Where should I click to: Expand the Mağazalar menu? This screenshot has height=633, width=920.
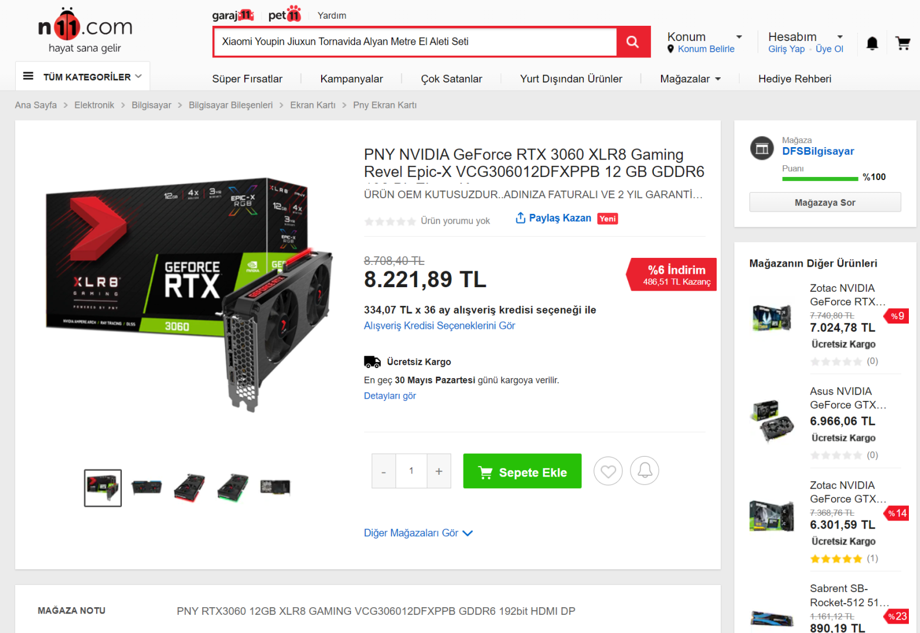click(690, 79)
